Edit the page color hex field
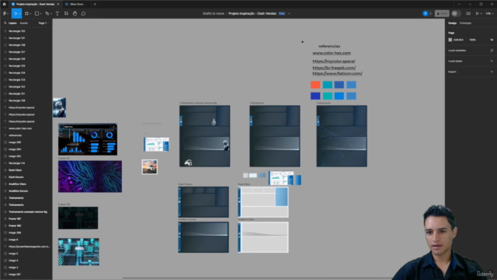The image size is (497, 280). [458, 40]
